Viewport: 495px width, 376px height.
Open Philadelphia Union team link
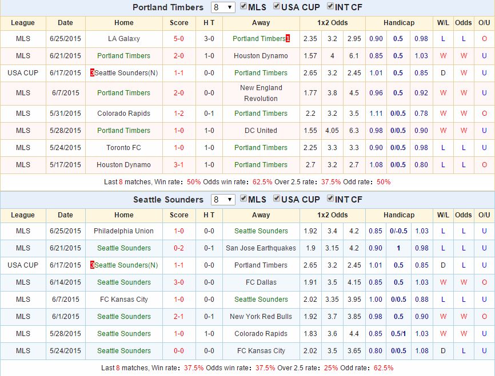123,231
